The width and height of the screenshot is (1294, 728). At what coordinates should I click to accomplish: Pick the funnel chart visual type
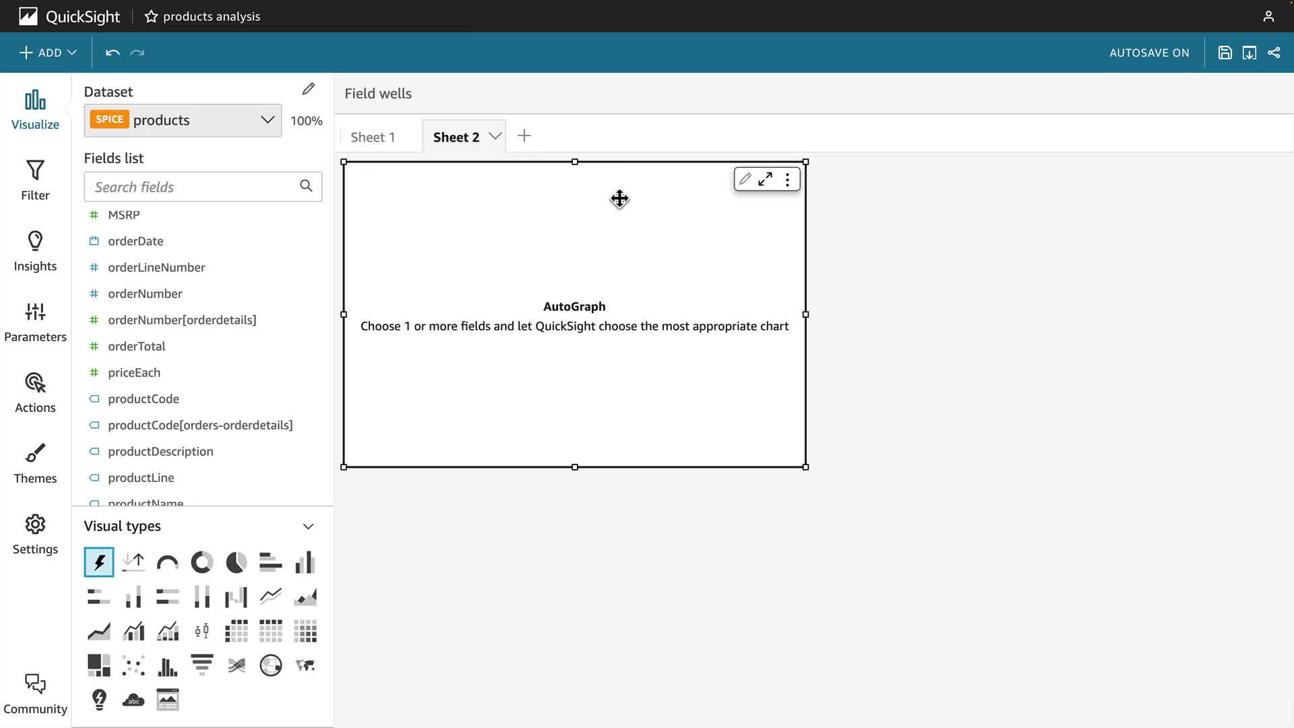202,665
